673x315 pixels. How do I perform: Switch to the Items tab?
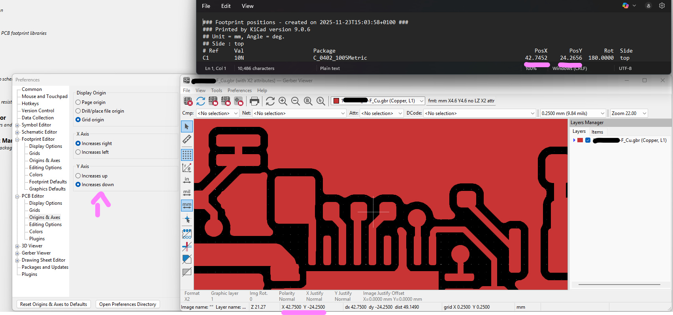(x=597, y=132)
